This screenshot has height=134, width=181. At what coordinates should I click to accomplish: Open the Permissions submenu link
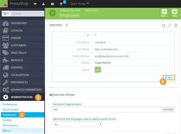(10, 125)
